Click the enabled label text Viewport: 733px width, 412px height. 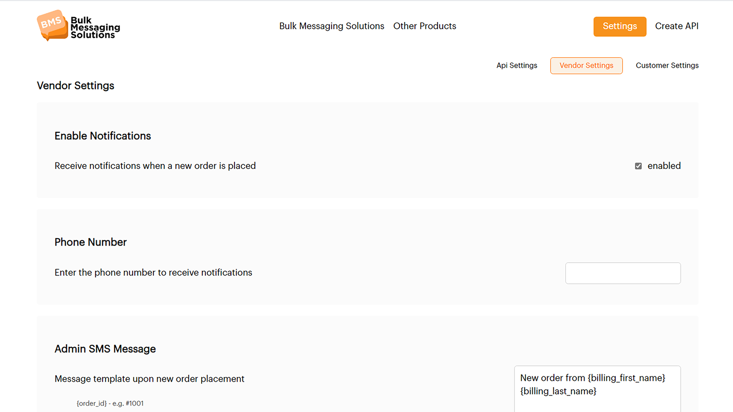click(x=664, y=166)
